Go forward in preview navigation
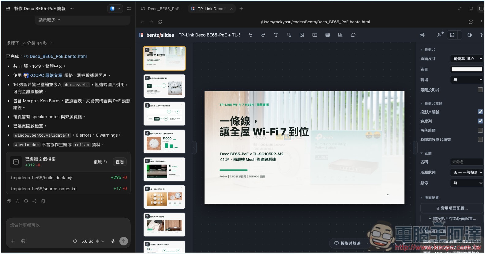Image resolution: width=485 pixels, height=254 pixels. pos(151,22)
